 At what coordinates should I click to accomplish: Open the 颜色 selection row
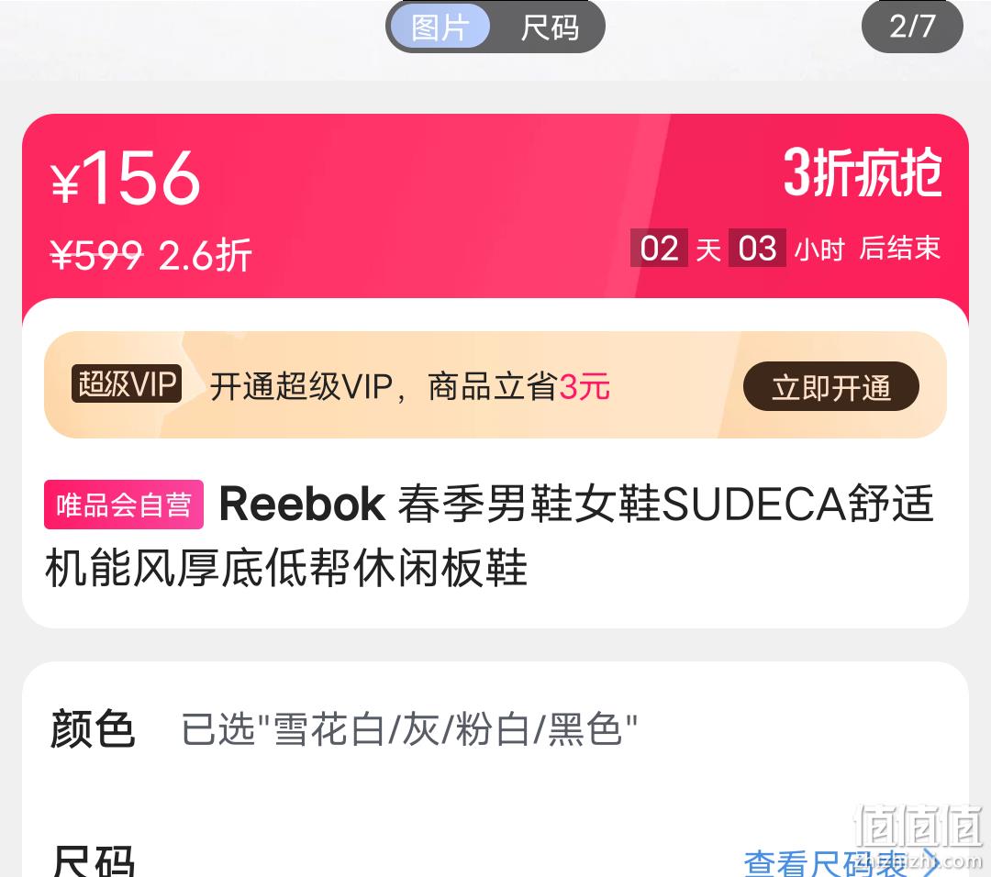pos(495,729)
